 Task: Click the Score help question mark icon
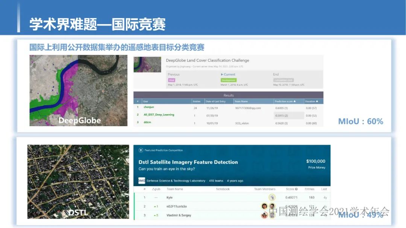pyautogui.click(x=296, y=189)
